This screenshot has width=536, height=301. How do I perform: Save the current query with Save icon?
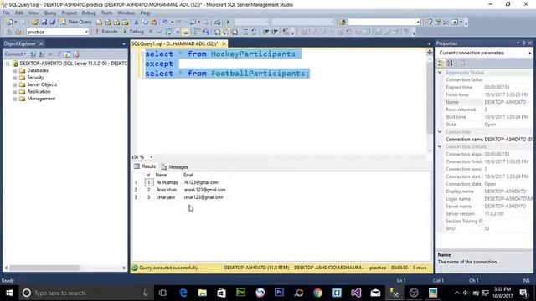click(x=44, y=22)
